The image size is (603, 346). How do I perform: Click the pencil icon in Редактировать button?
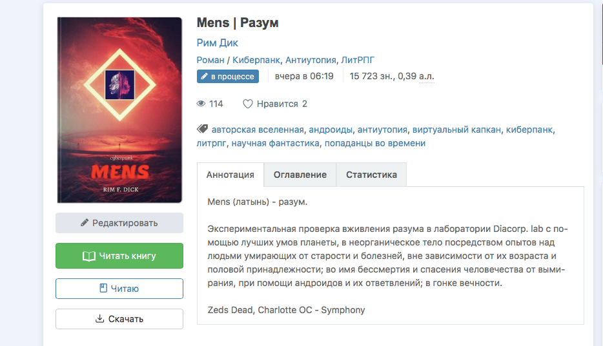point(85,223)
